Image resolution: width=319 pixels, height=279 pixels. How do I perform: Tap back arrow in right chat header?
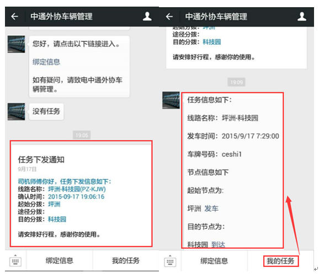[169, 17]
